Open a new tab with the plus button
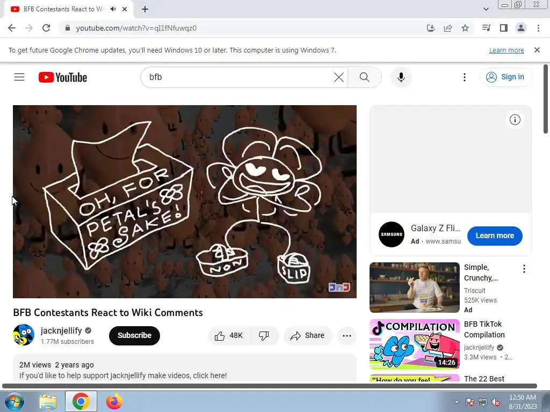 pyautogui.click(x=145, y=10)
